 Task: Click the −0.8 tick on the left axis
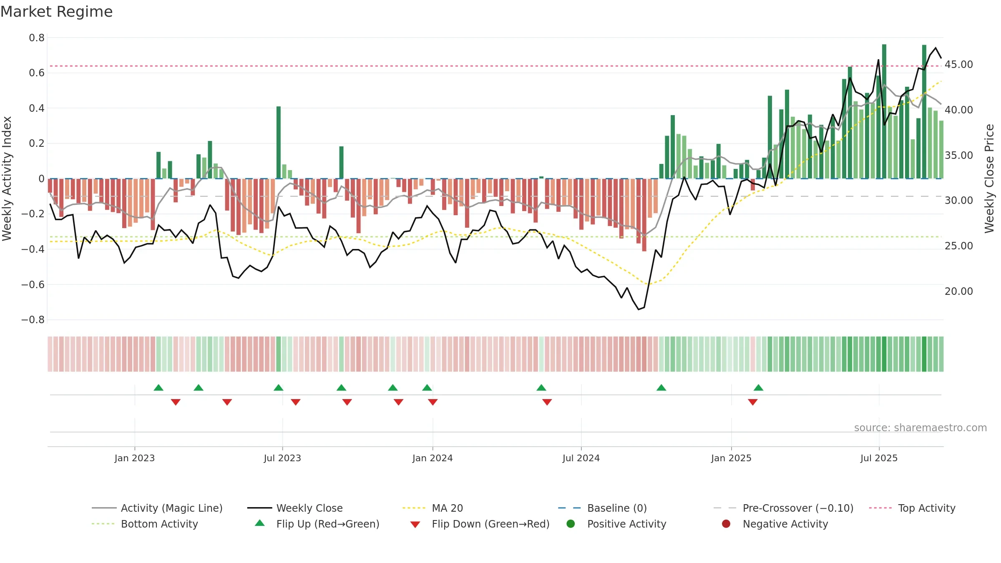(33, 320)
